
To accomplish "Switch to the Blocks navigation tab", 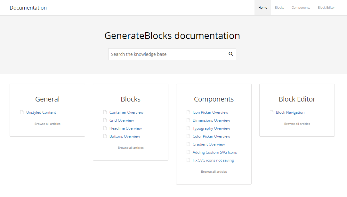I will [279, 7].
